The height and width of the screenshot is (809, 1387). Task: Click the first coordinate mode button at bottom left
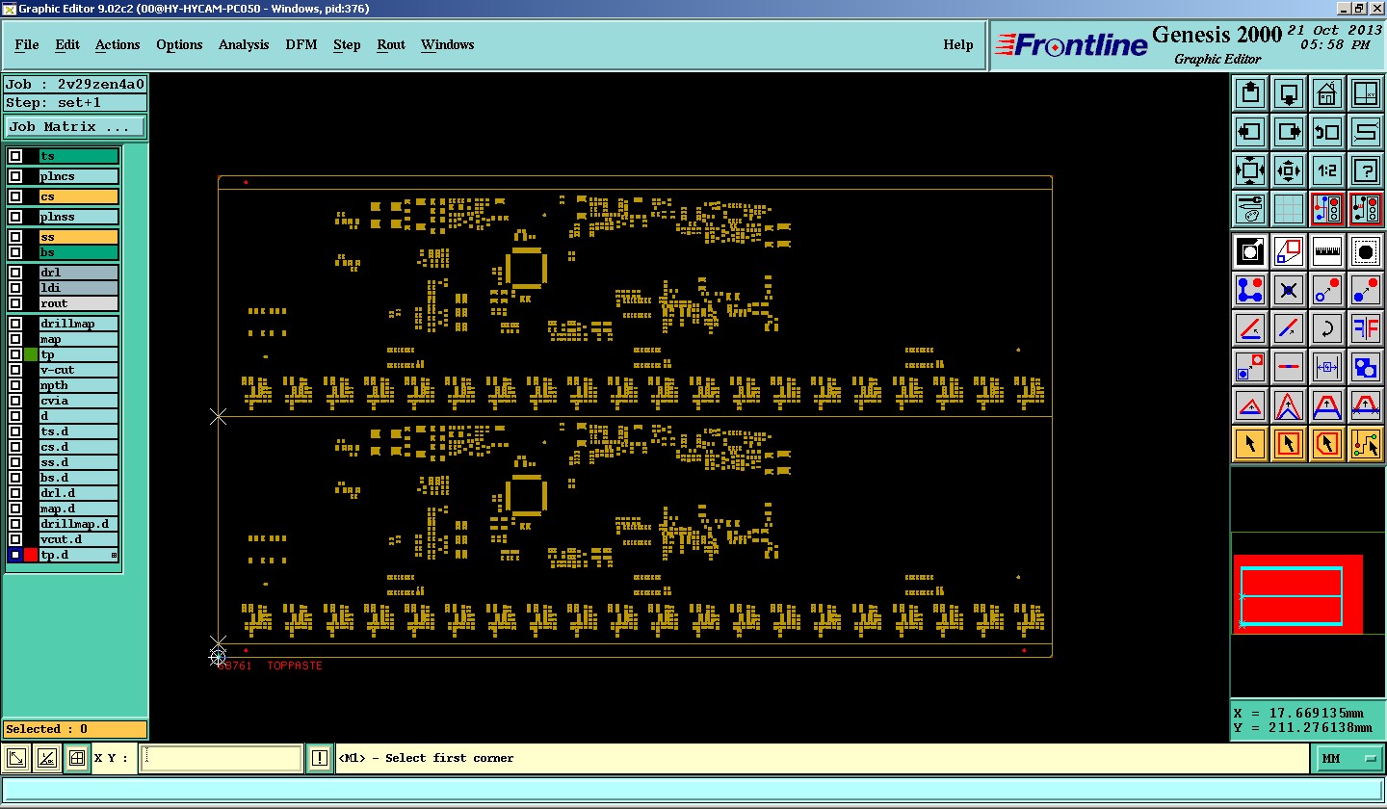[x=17, y=759]
